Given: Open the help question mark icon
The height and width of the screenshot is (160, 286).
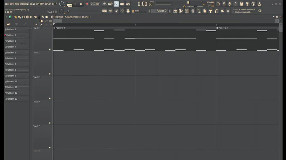Looking at the screenshot, I should pyautogui.click(x=235, y=4).
